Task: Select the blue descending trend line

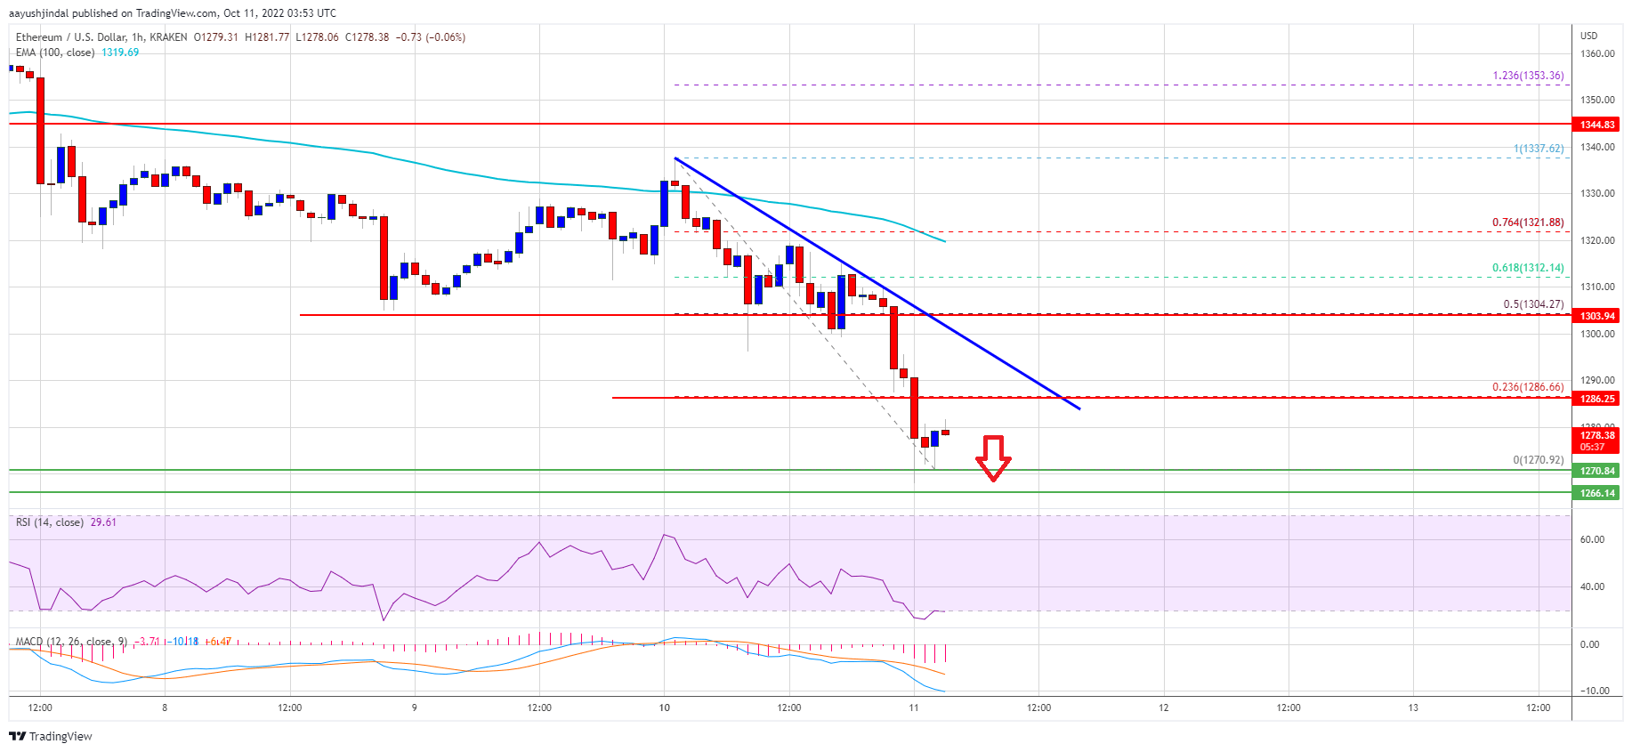Action: pyautogui.click(x=877, y=283)
